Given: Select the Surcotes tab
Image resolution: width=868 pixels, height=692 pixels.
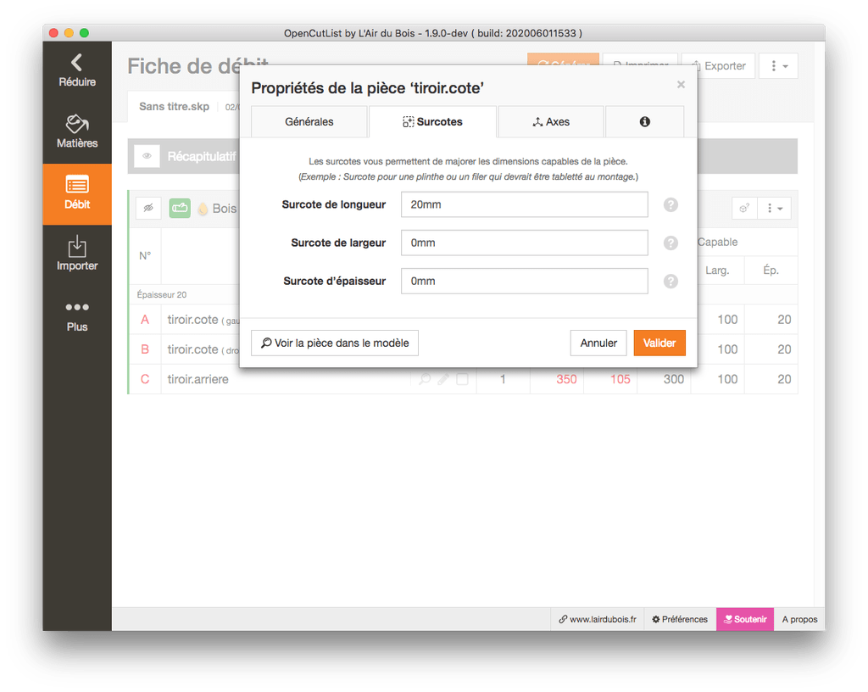Looking at the screenshot, I should 432,122.
